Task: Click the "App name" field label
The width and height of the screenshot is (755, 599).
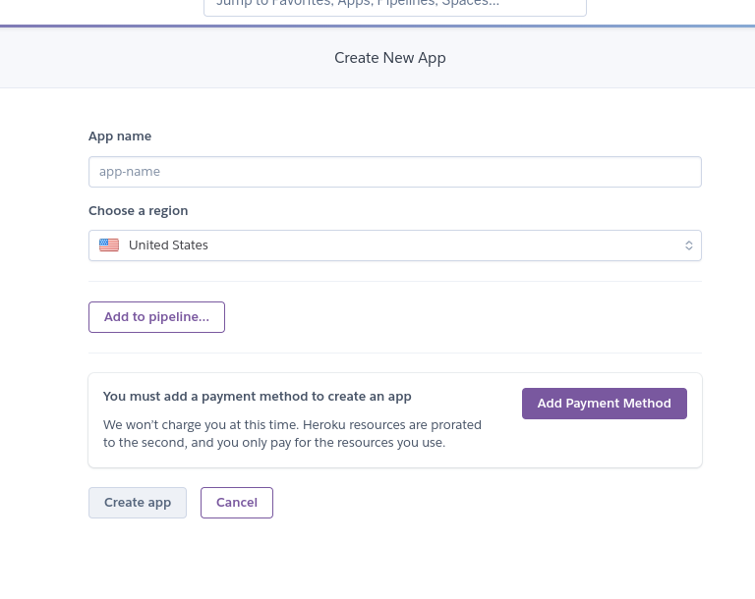Action: click(120, 136)
